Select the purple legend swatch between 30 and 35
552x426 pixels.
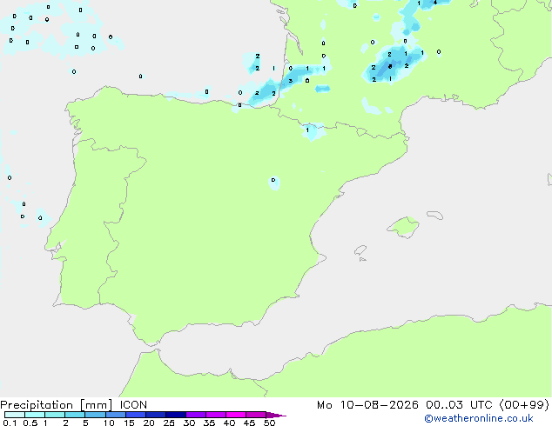click(196, 415)
